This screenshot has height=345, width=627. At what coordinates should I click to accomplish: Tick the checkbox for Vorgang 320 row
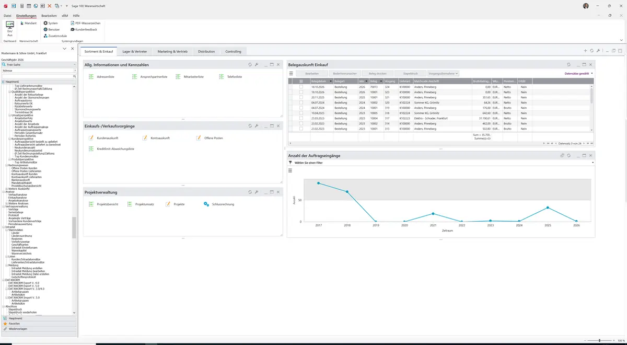click(301, 102)
